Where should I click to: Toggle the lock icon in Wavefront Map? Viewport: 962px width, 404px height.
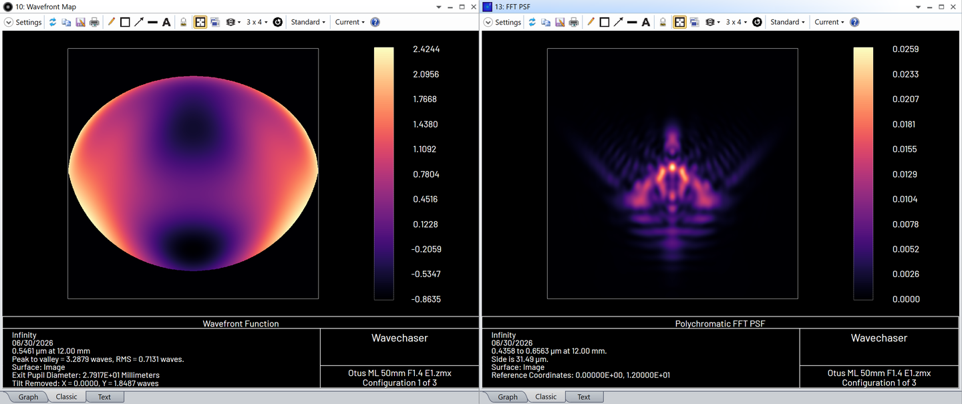(x=183, y=22)
